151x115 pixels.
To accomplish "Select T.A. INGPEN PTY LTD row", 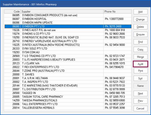I will click(x=68, y=82).
